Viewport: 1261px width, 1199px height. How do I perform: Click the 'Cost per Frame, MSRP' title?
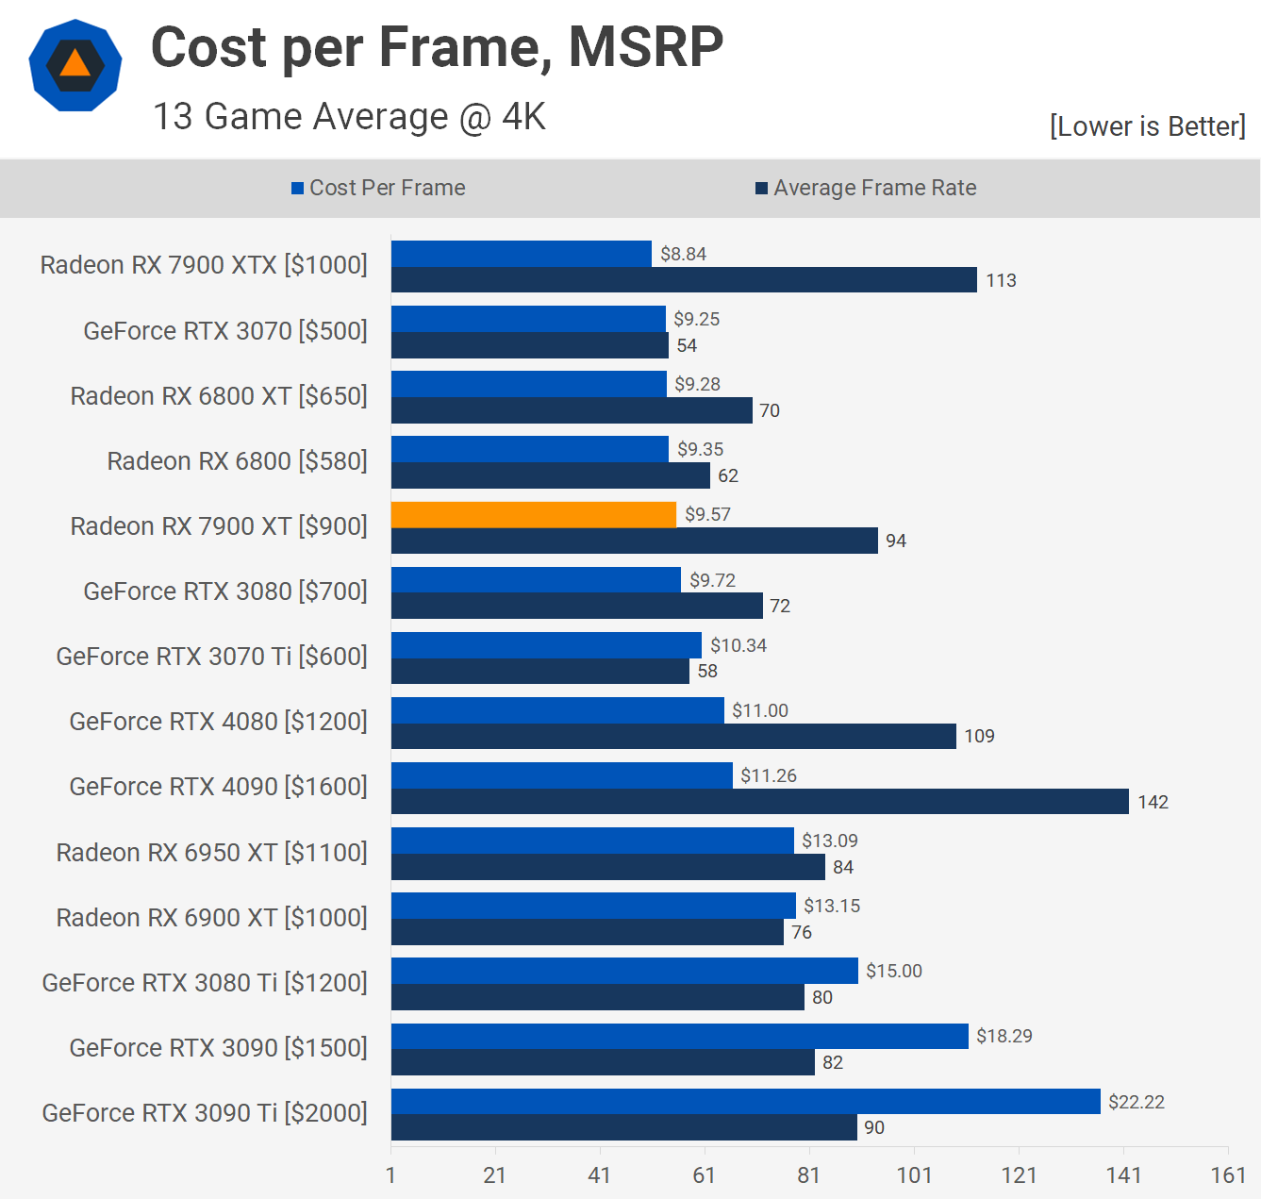tap(437, 47)
